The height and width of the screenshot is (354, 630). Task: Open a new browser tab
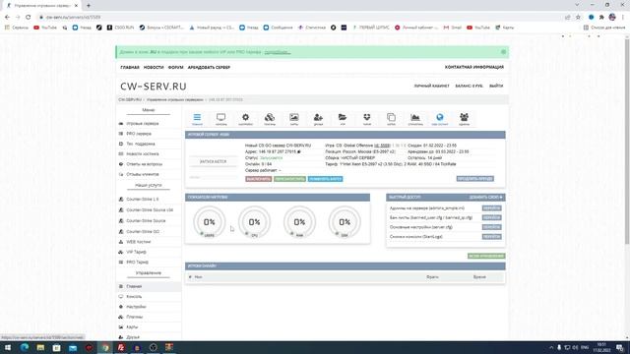tap(89, 6)
